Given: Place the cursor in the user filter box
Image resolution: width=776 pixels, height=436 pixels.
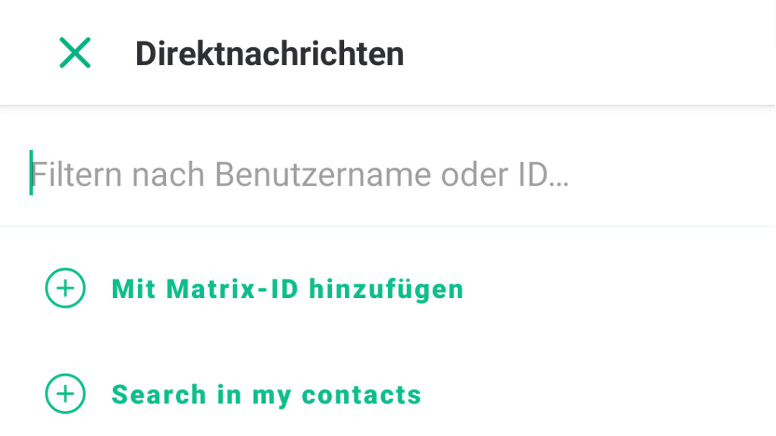Looking at the screenshot, I should [x=388, y=174].
